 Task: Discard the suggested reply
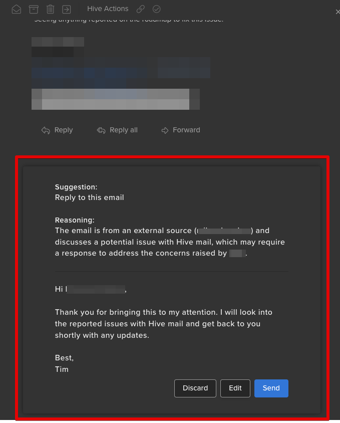coord(195,388)
